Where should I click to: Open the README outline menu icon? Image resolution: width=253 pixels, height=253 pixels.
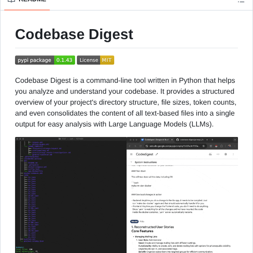click(241, 1)
